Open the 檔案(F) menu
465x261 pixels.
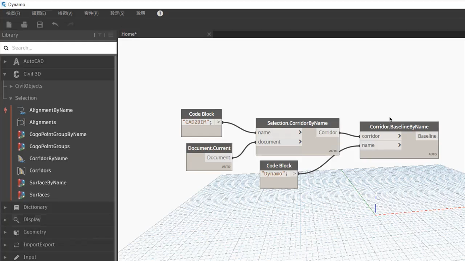point(13,13)
